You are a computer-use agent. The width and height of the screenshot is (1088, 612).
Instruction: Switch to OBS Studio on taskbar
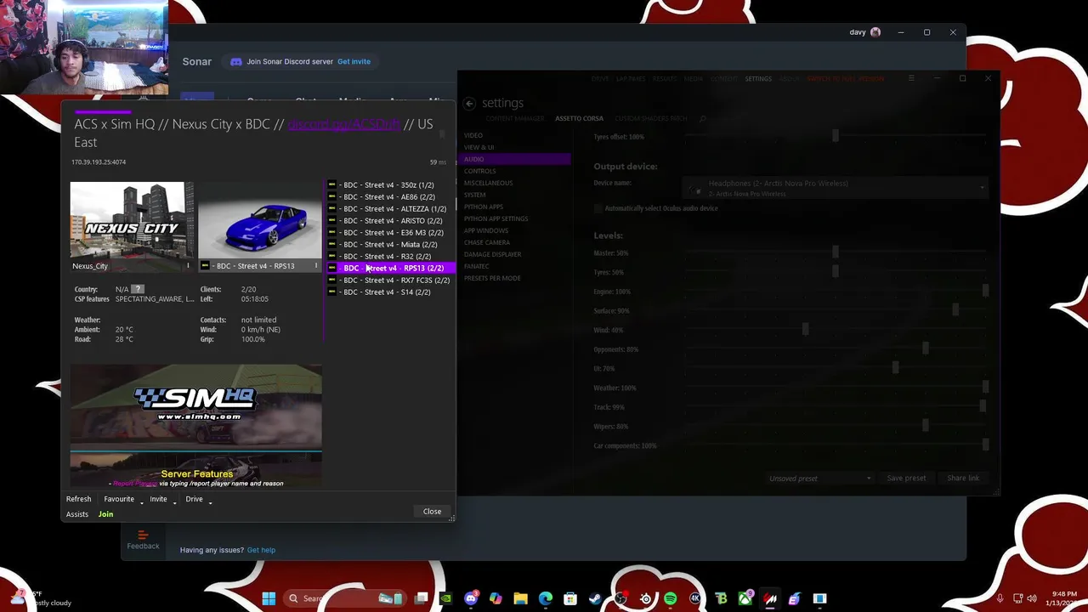coord(620,598)
